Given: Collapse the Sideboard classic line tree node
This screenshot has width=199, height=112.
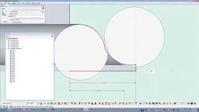Looking at the screenshot, I should 7,49.
